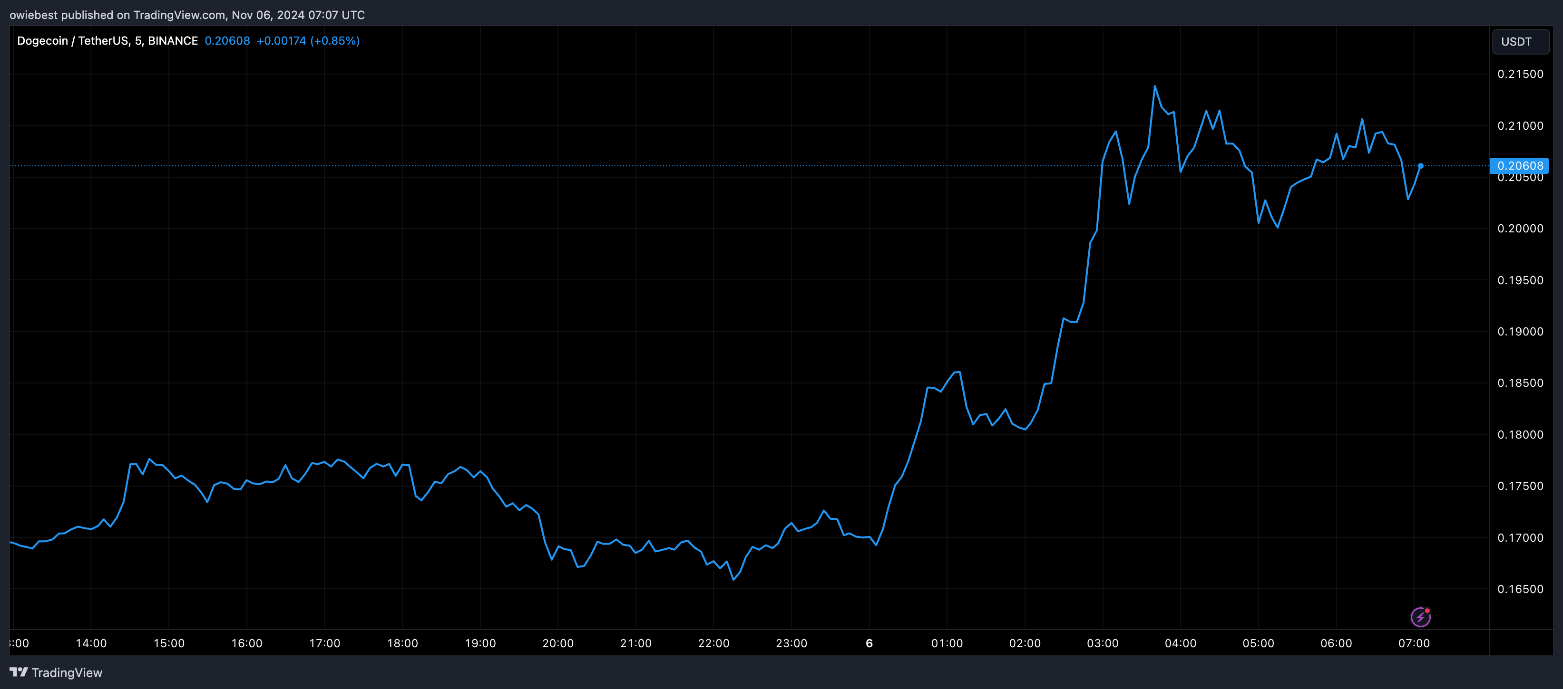The image size is (1563, 689).
Task: Click the 0.16500 price axis label
Action: coord(1520,589)
